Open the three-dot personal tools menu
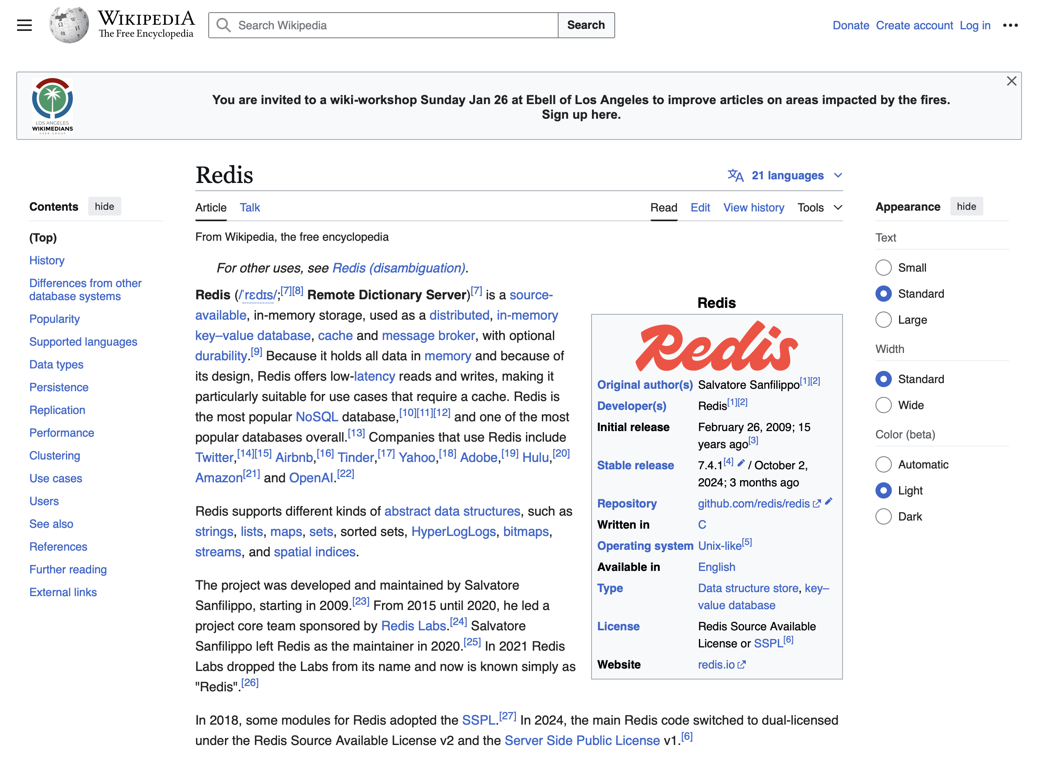The height and width of the screenshot is (771, 1048). pyautogui.click(x=1010, y=25)
